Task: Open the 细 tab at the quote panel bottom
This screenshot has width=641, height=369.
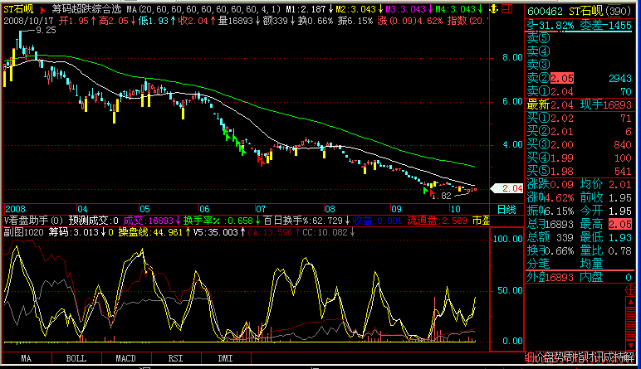Action: [x=530, y=358]
